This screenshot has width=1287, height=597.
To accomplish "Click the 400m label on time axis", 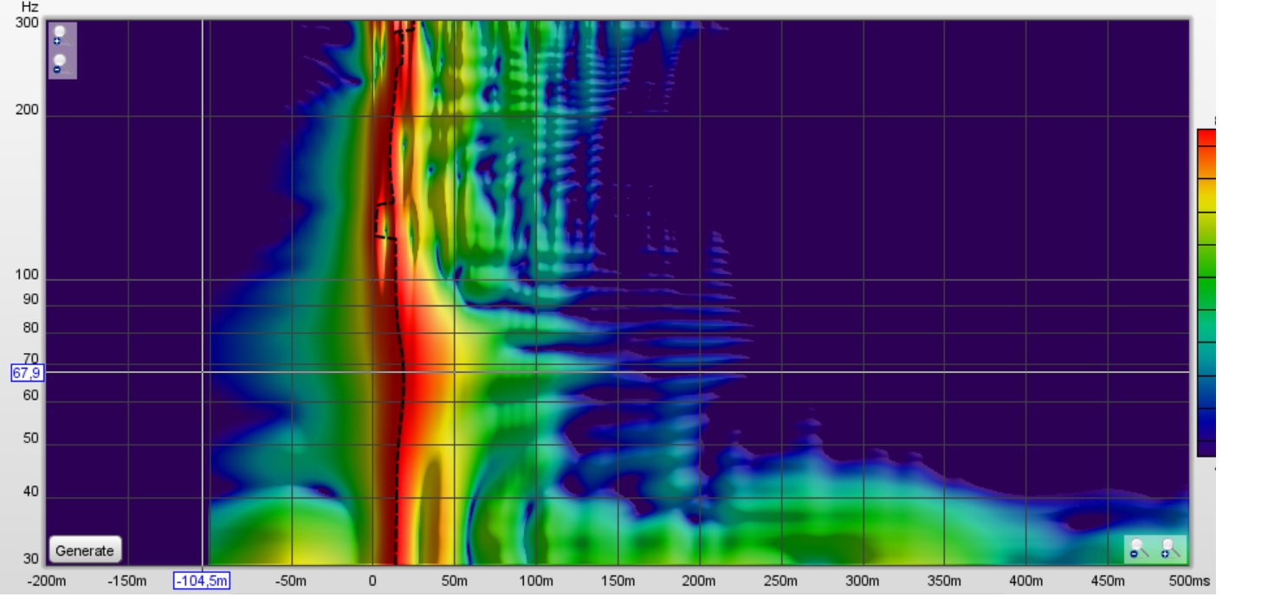I will (1025, 581).
